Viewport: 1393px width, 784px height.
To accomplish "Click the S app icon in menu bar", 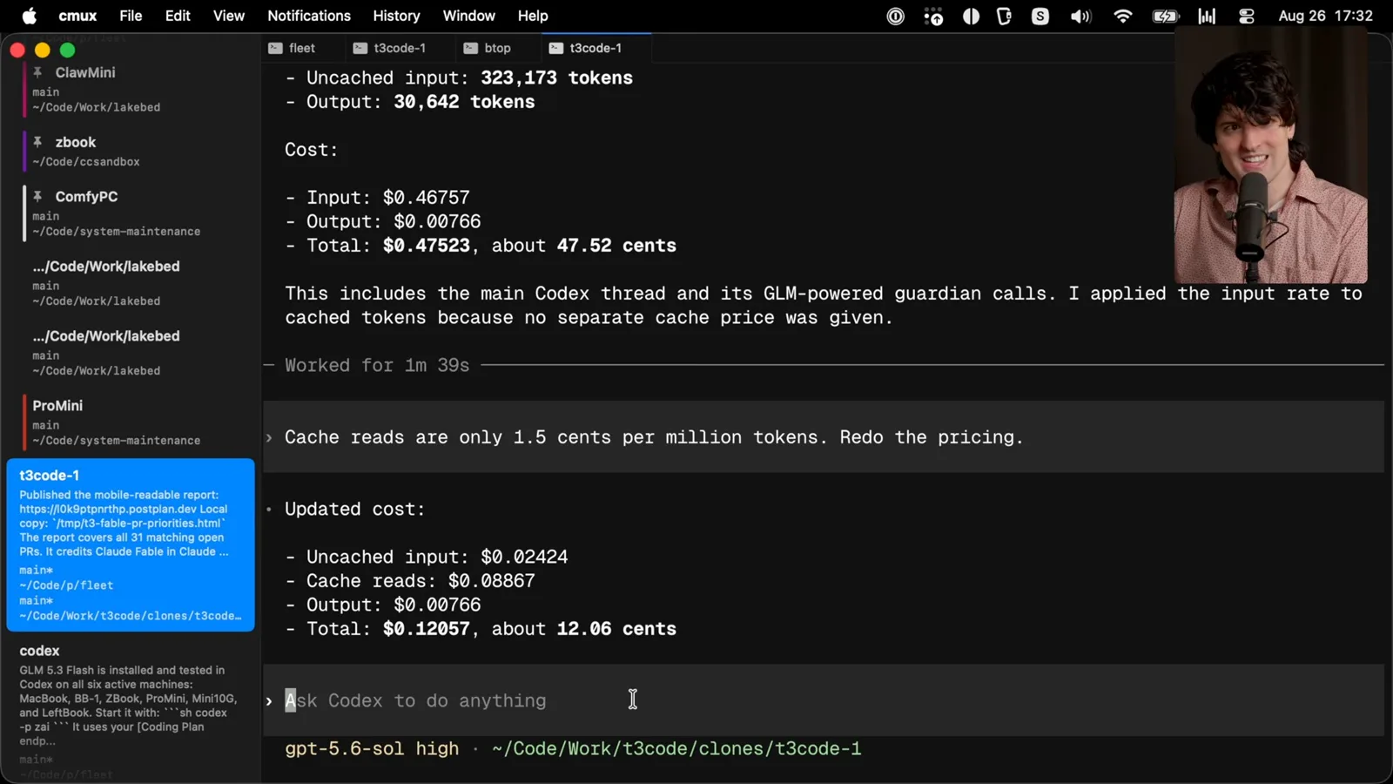I will tap(1040, 16).
